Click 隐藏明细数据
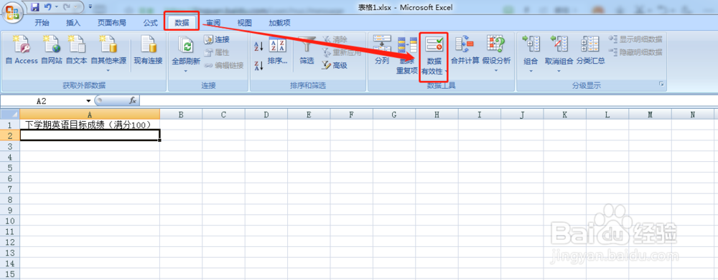Viewport: 718px width, 280px height. [635, 52]
